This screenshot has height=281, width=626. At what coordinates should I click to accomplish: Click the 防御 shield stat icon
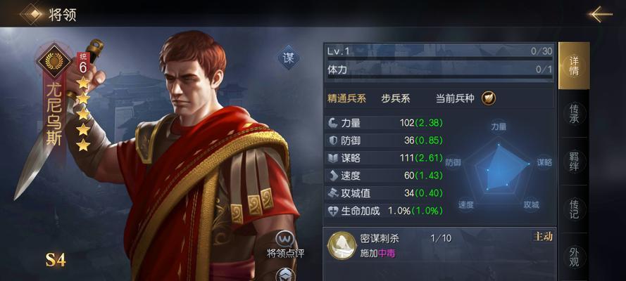tap(333, 140)
